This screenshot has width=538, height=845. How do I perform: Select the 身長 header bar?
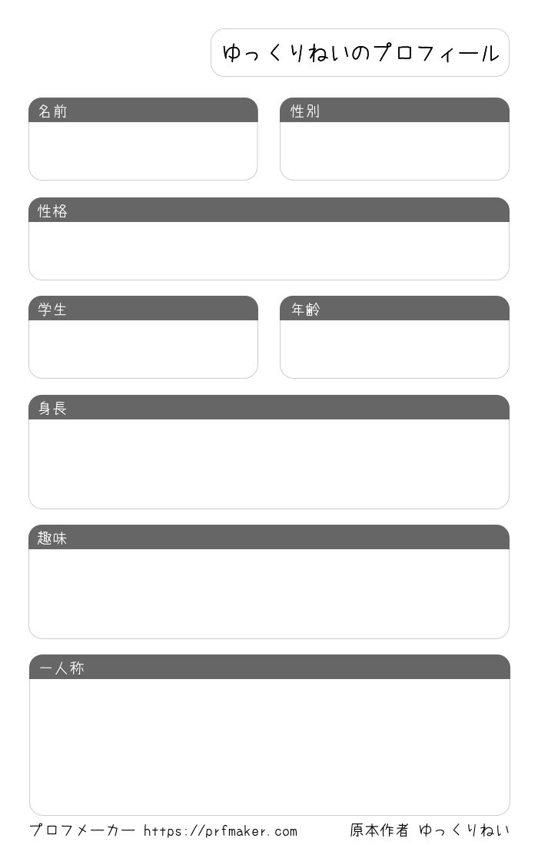click(269, 407)
